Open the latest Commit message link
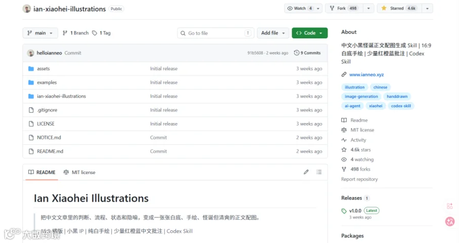Viewport: 459px width, 243px height. [72, 53]
